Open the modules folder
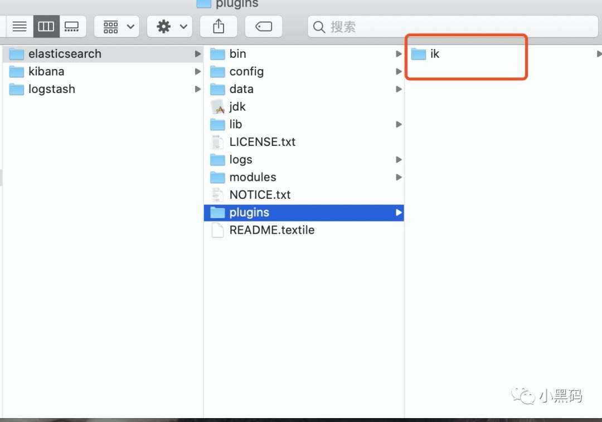Screen dimensions: 602x422 304,178
